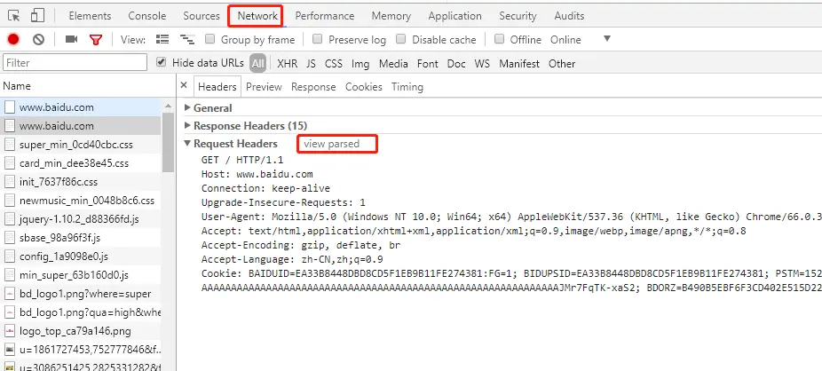Select image icon of logo_top_ca79a146.png
The image size is (822, 371).
10,331
